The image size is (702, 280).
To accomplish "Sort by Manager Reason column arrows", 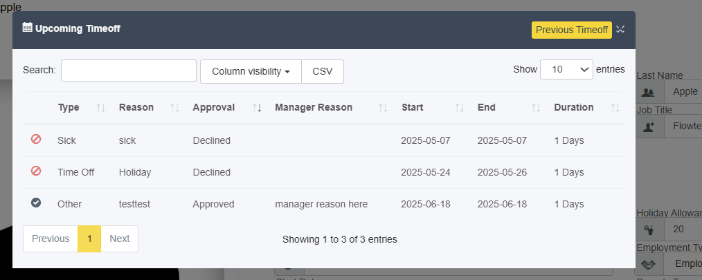I will 383,108.
